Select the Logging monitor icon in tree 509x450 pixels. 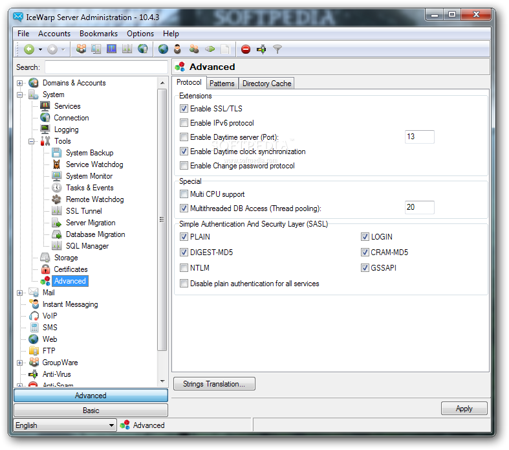point(45,129)
